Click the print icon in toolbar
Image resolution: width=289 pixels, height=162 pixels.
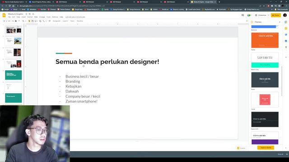[x=16, y=21]
